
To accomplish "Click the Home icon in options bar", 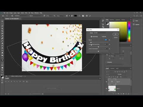I will point(3,16).
